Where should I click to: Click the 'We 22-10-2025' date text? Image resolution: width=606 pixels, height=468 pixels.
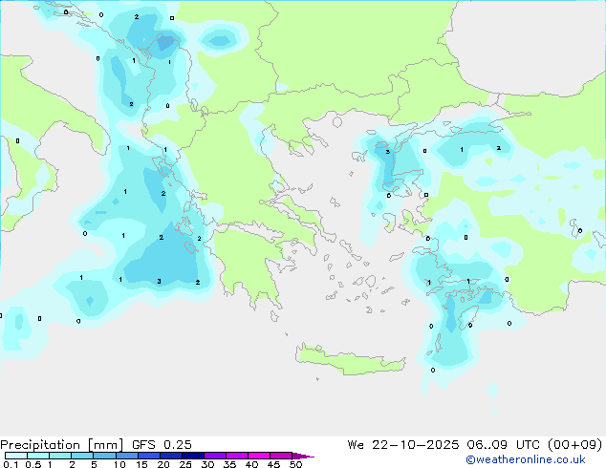click(403, 445)
